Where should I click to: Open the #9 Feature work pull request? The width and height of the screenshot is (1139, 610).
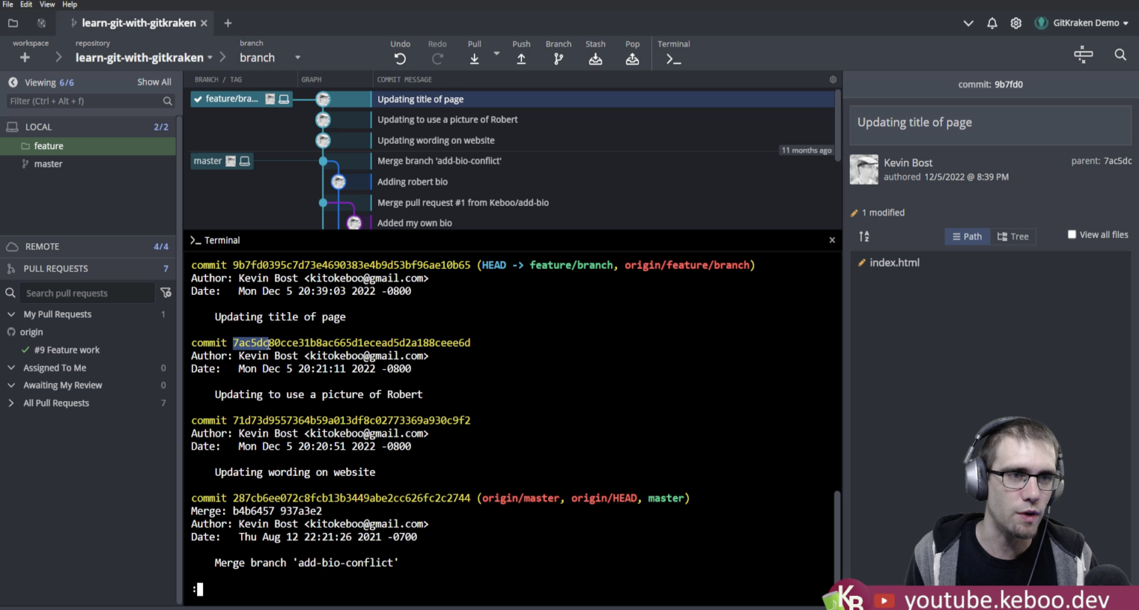[68, 349]
